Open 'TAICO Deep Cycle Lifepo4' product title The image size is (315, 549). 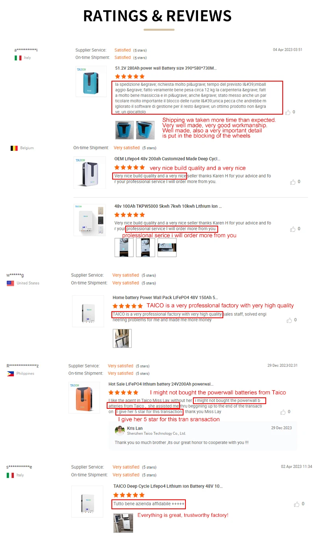[168, 486]
